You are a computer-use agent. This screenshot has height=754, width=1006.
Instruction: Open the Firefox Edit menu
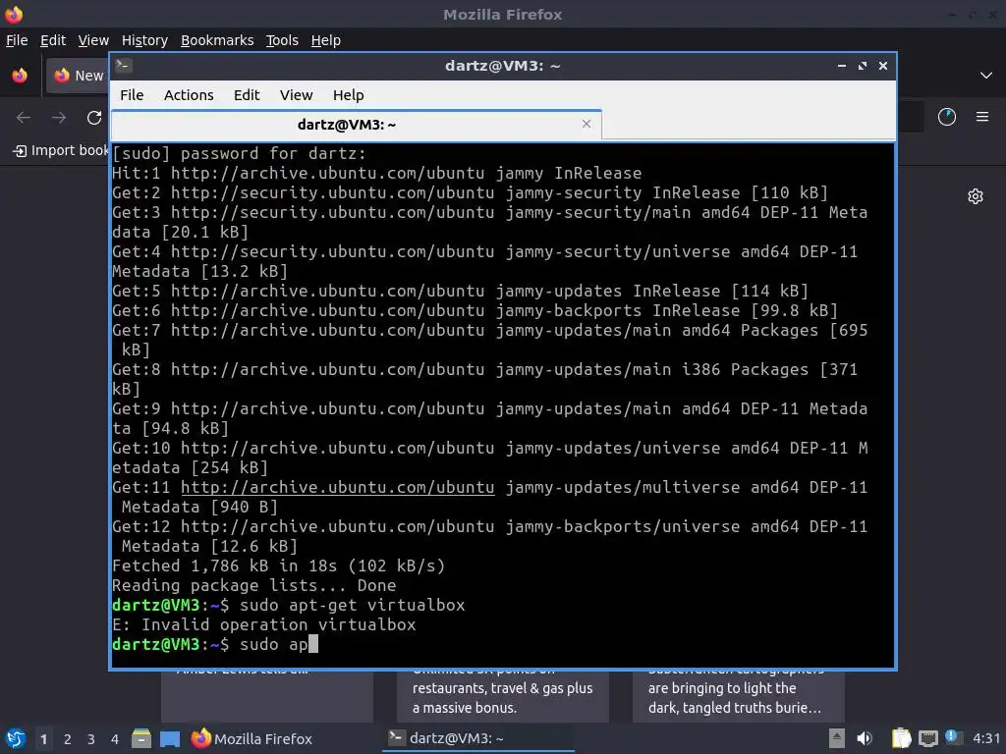53,40
